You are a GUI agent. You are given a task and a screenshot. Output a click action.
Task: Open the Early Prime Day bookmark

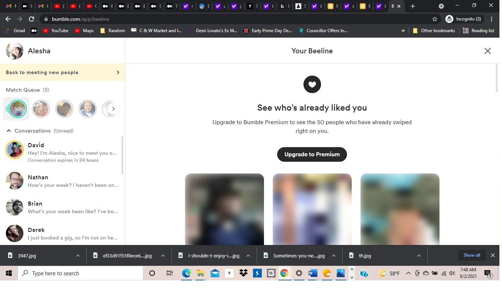pyautogui.click(x=268, y=31)
